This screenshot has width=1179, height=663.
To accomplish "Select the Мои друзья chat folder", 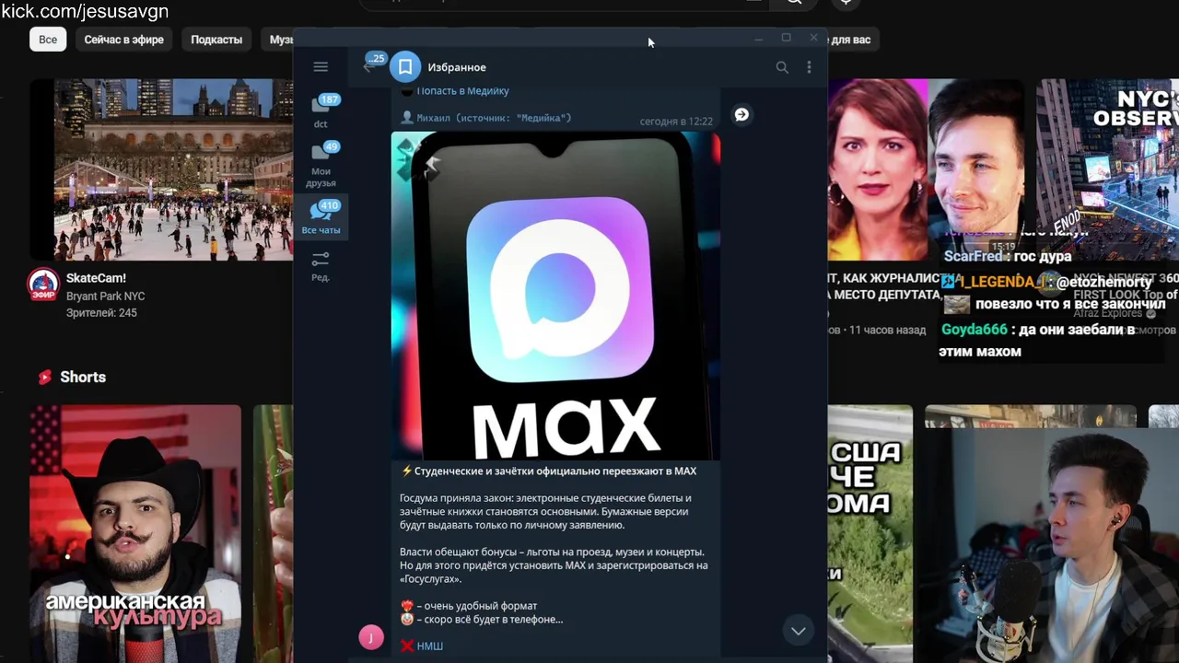I will [x=321, y=164].
